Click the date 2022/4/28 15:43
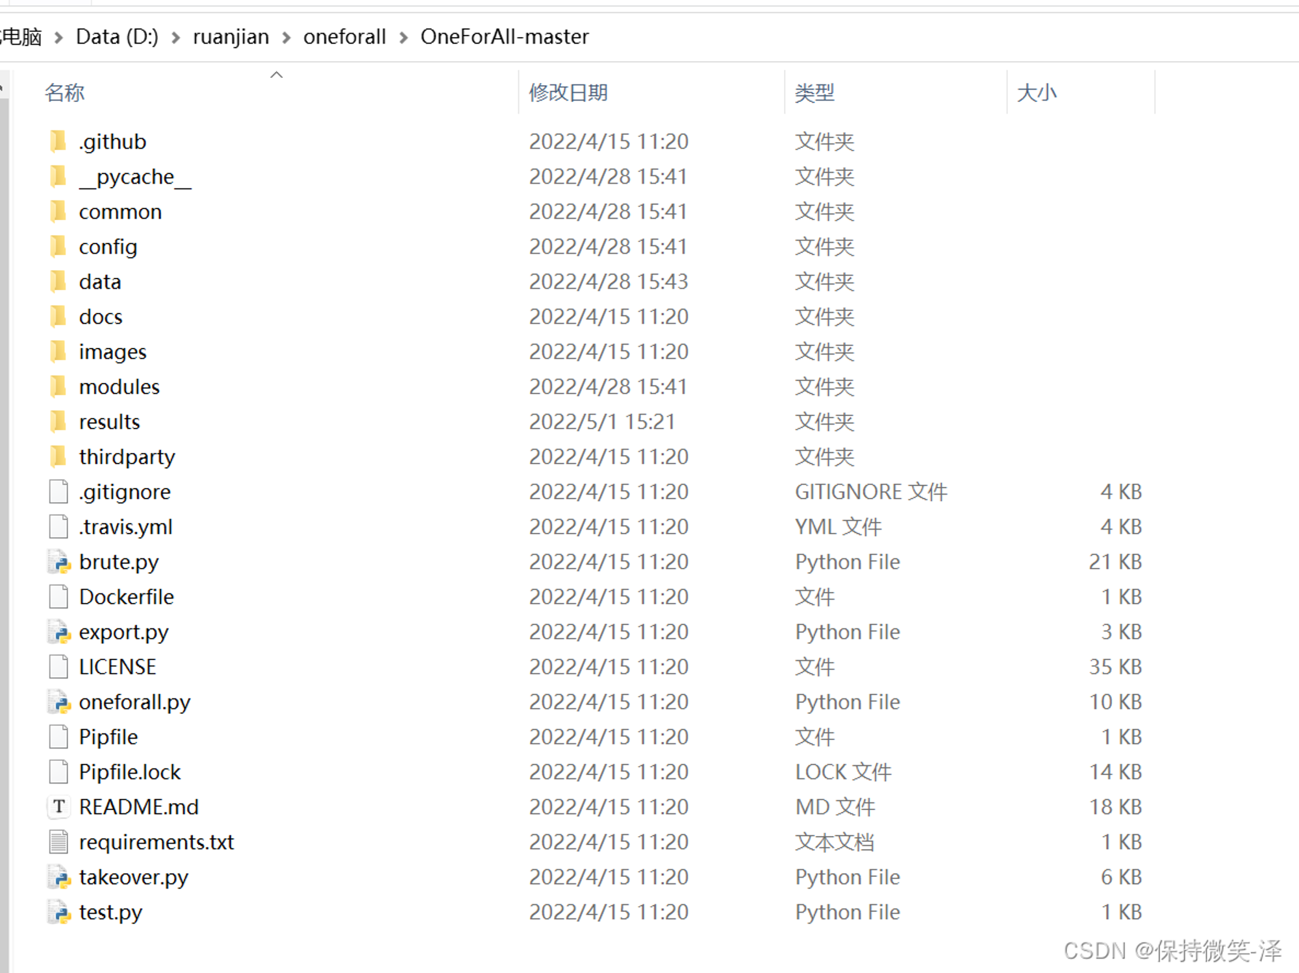Viewport: 1299px width, 973px height. pos(609,281)
